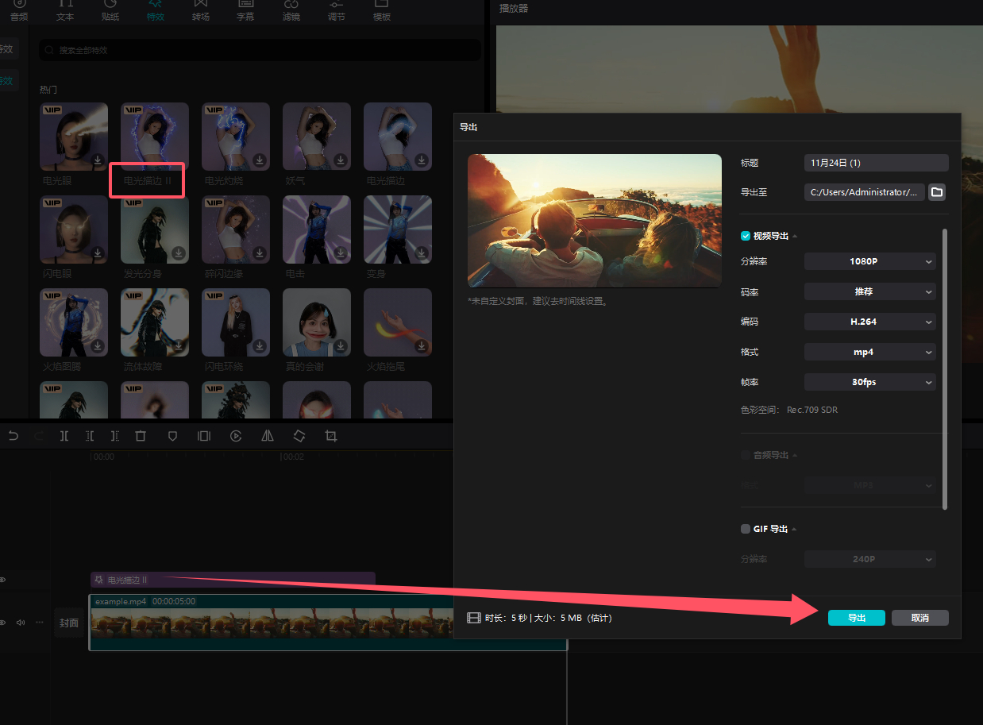Open the export folder browse icon
Screen dimensions: 983x725
coord(937,192)
